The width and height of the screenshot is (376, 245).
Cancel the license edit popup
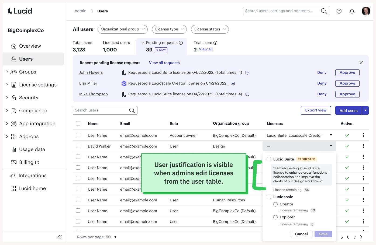(301, 234)
